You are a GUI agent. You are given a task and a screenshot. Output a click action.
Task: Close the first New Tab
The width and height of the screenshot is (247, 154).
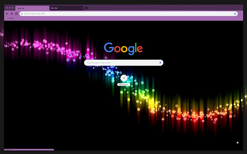[x=48, y=8]
